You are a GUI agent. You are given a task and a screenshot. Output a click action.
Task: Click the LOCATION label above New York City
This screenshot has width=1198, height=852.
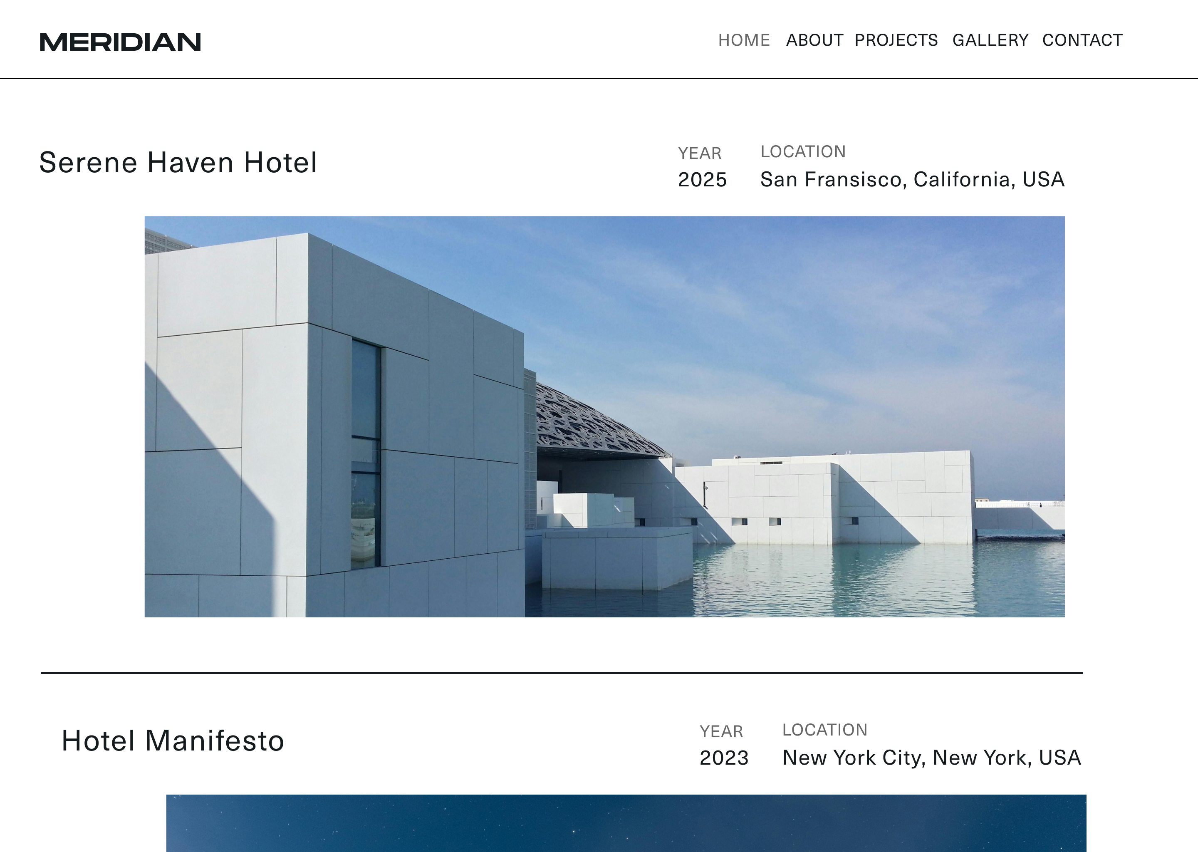click(x=824, y=730)
